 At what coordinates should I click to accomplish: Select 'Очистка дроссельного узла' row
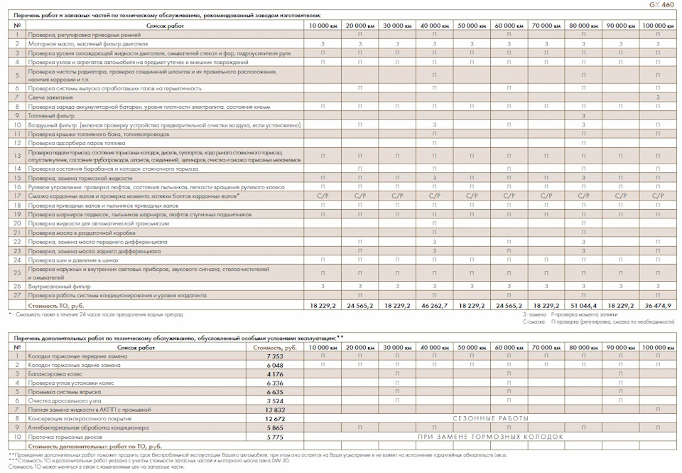point(342,400)
